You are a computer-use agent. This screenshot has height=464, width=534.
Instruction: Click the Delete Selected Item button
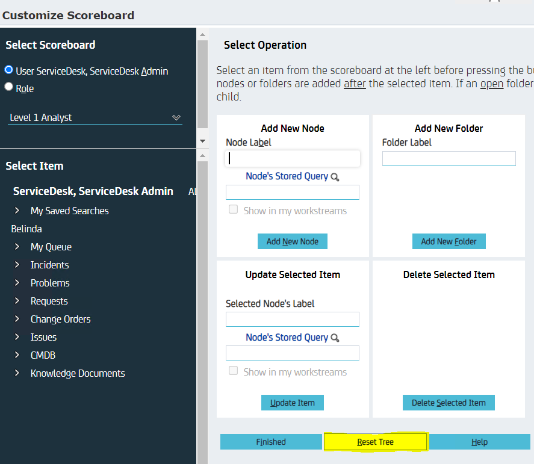[449, 403]
